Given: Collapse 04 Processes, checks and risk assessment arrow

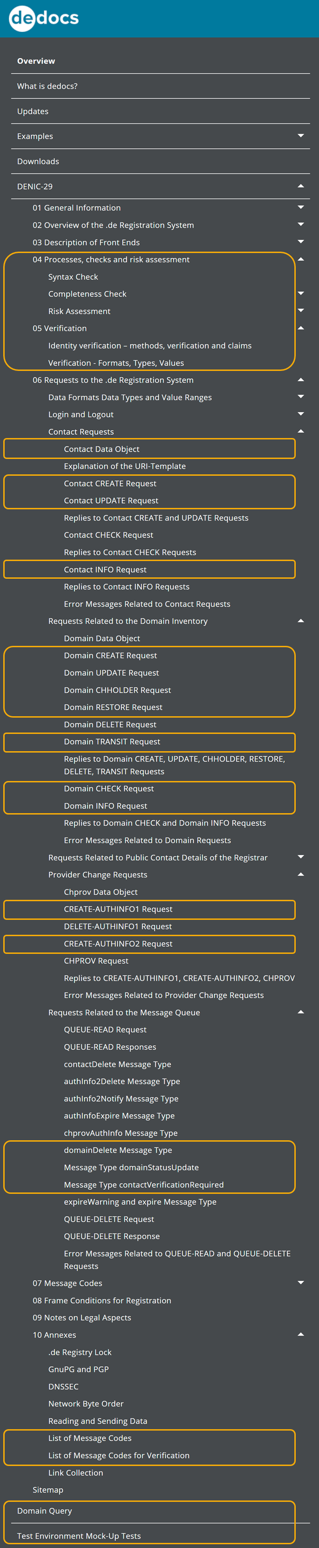Looking at the screenshot, I should (x=300, y=259).
